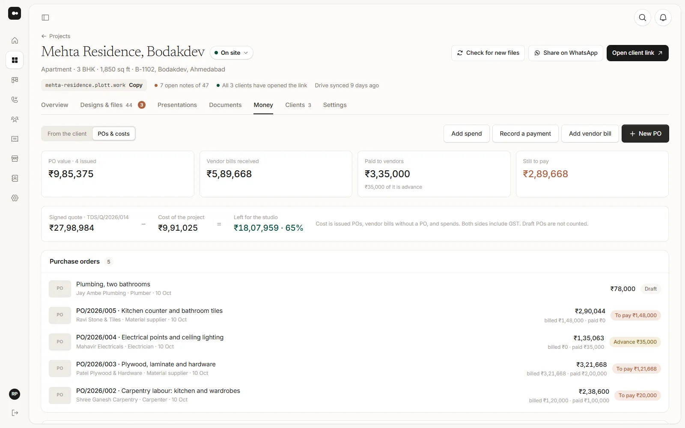
Task: Open the settings gear icon in sidebar
Action: click(15, 198)
